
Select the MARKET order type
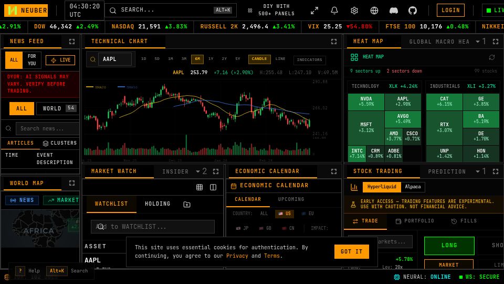click(x=449, y=265)
